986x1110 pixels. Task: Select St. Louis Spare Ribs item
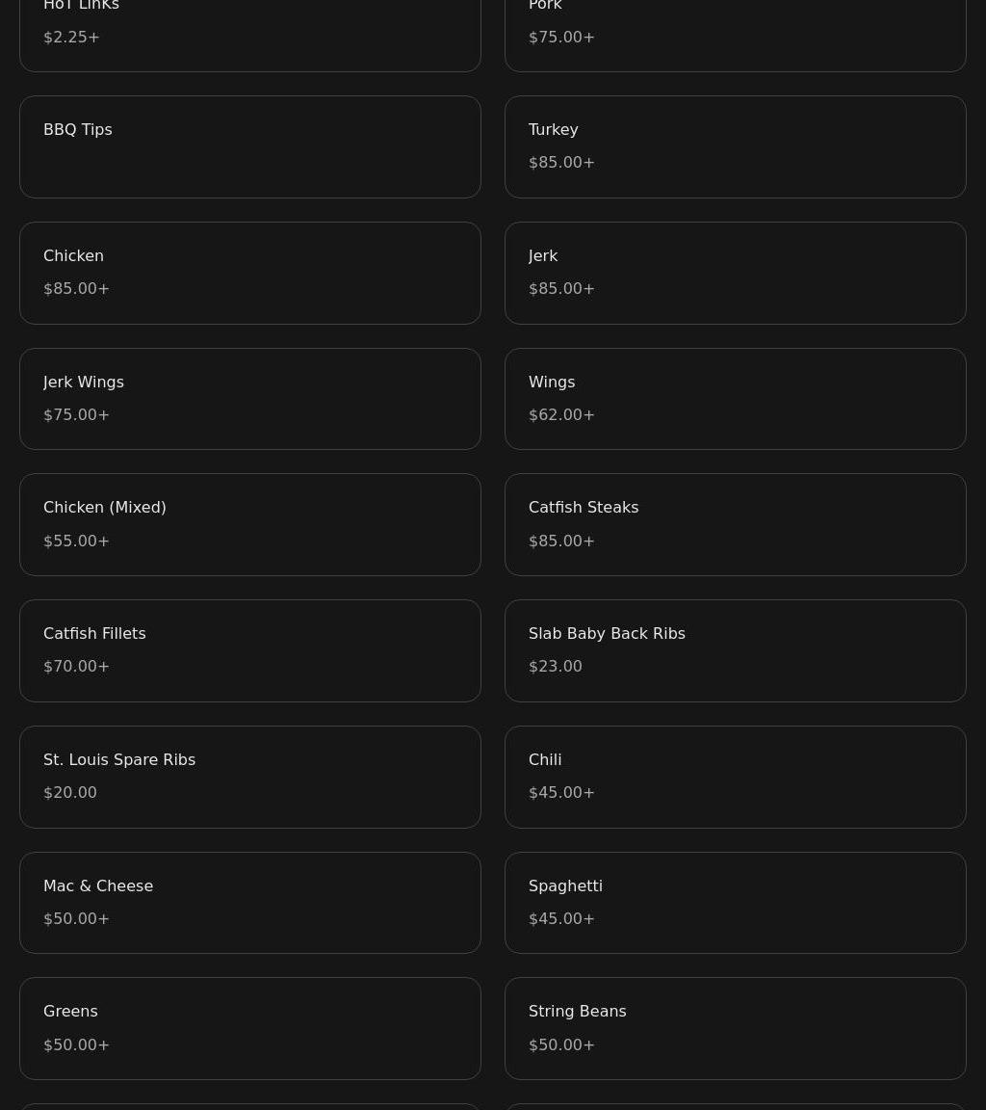point(249,777)
